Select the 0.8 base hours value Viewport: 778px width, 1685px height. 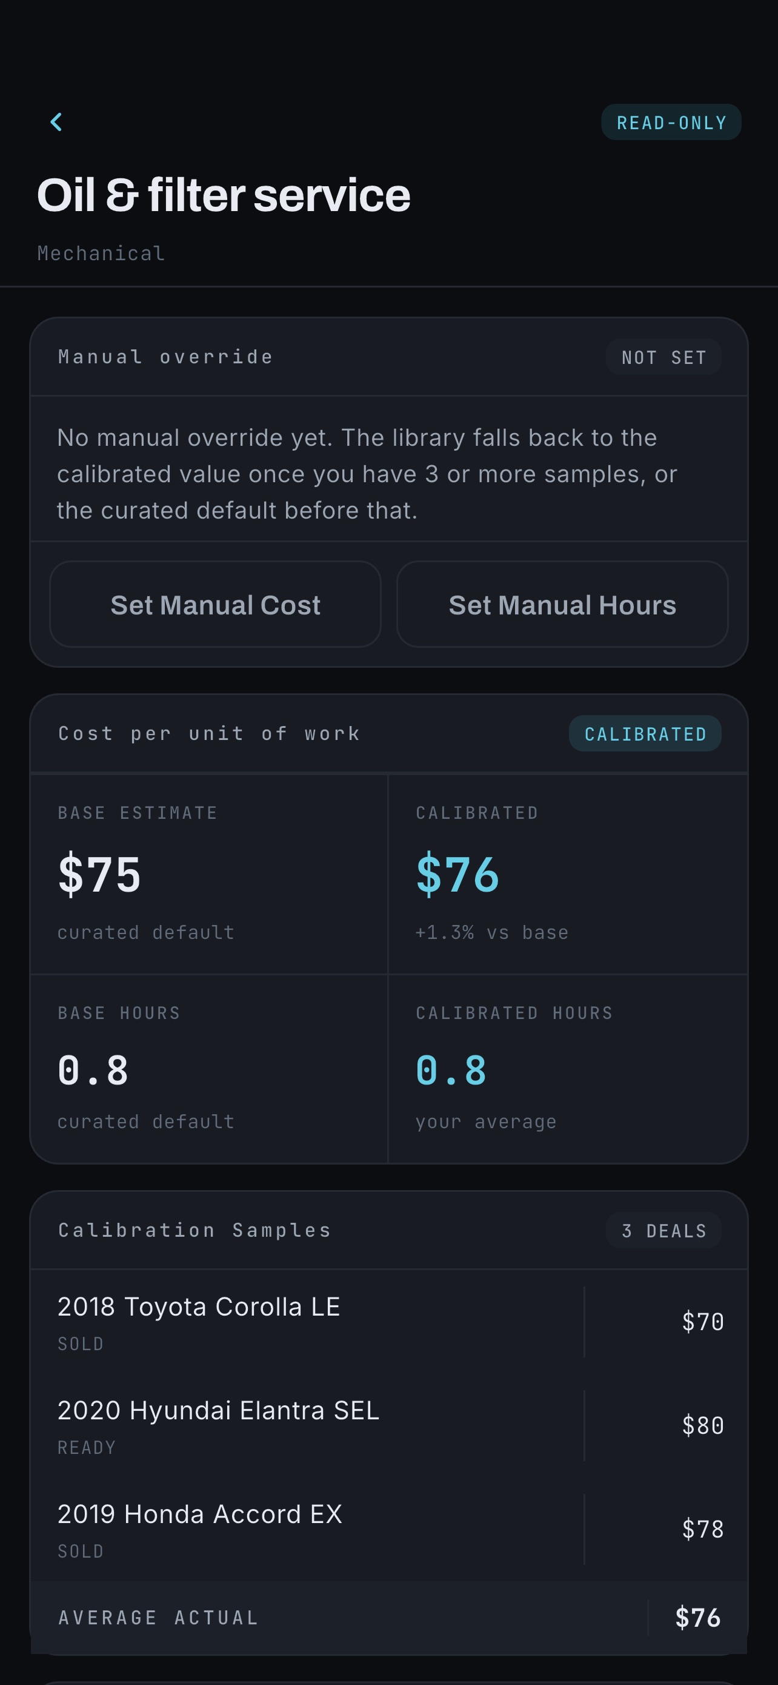point(93,1071)
